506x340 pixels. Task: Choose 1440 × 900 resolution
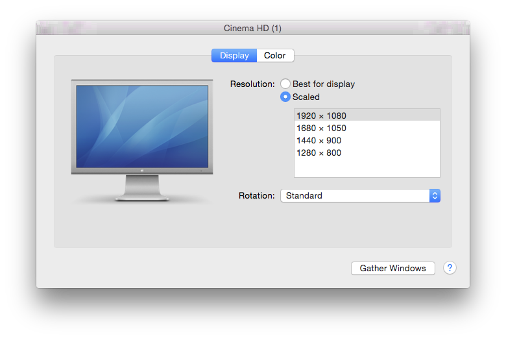pos(367,140)
